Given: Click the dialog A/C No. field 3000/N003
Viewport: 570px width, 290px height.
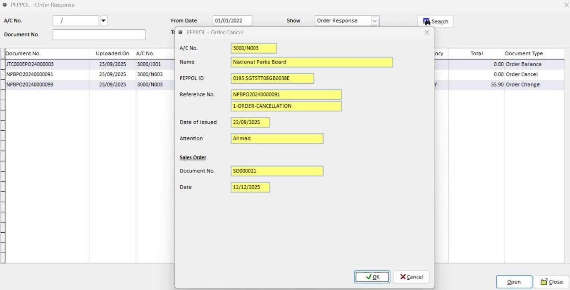Looking at the screenshot, I should click(254, 48).
